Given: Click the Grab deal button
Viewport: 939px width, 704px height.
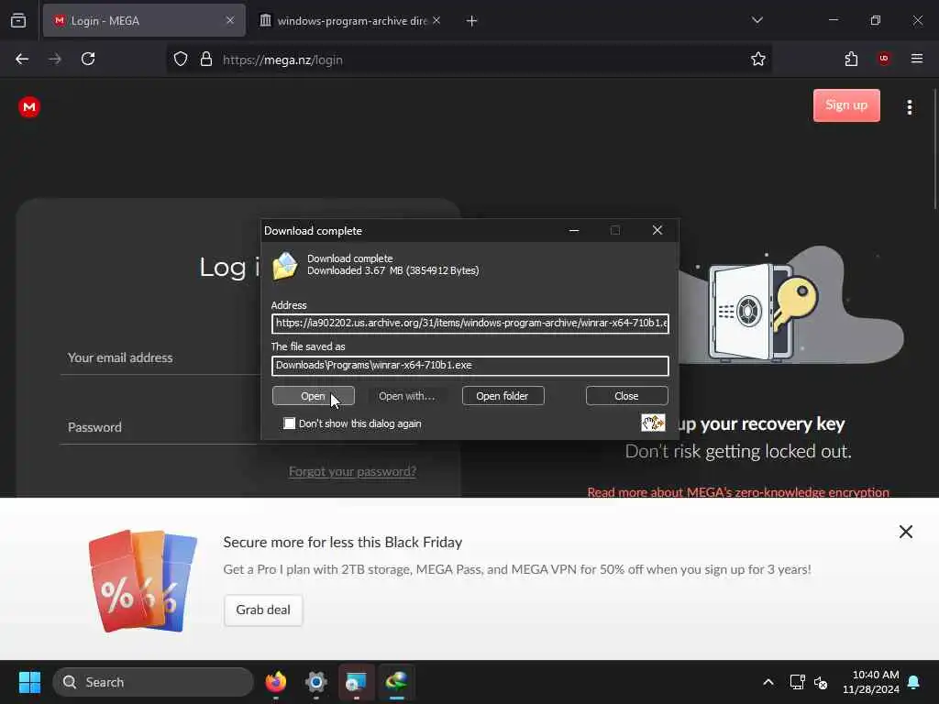Looking at the screenshot, I should click(263, 610).
